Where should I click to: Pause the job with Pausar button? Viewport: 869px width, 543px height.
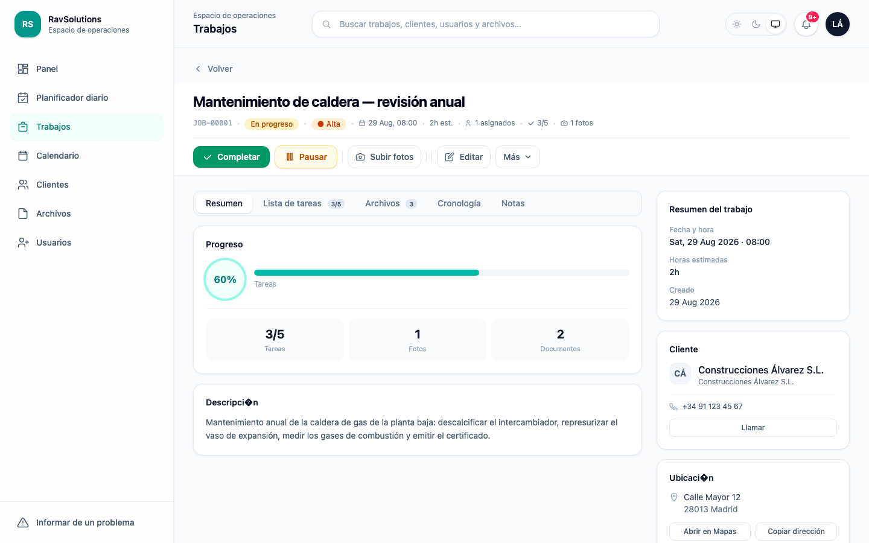coord(306,157)
